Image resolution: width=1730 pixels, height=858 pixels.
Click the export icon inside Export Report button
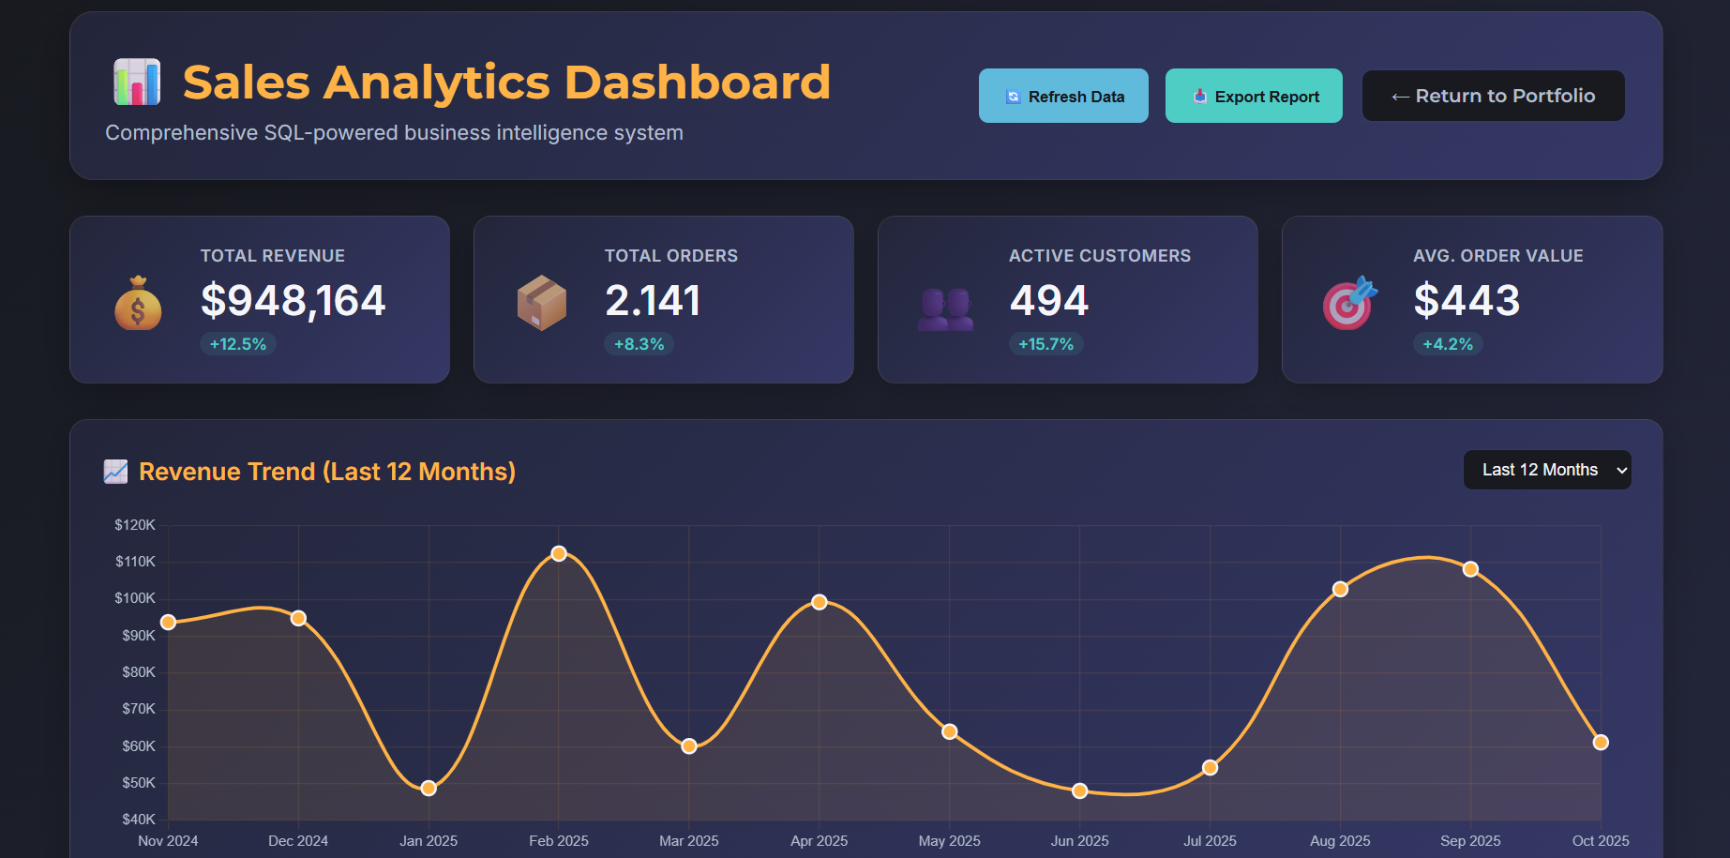coord(1198,96)
